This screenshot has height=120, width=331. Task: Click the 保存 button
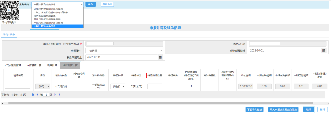pyautogui.click(x=90, y=4)
